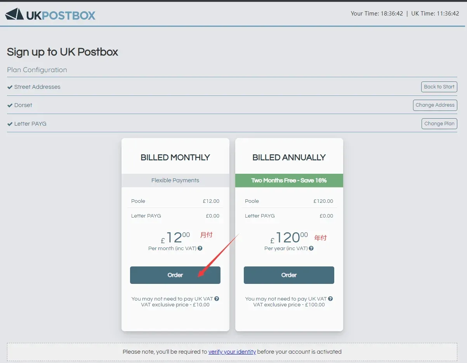The image size is (467, 363).
Task: Click the Back to Start button
Action: 439,87
